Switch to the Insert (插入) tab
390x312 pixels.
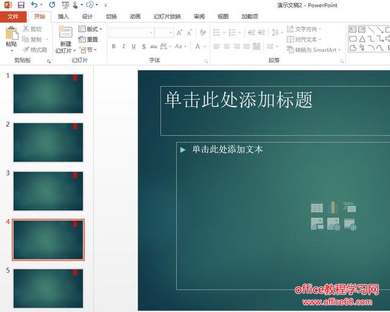pyautogui.click(x=63, y=16)
